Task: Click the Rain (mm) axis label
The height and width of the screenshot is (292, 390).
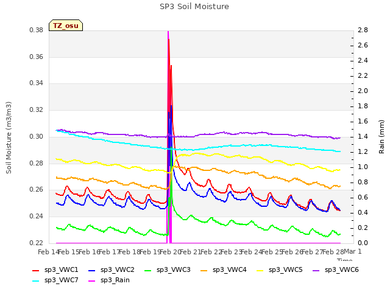Action: pyautogui.click(x=381, y=137)
